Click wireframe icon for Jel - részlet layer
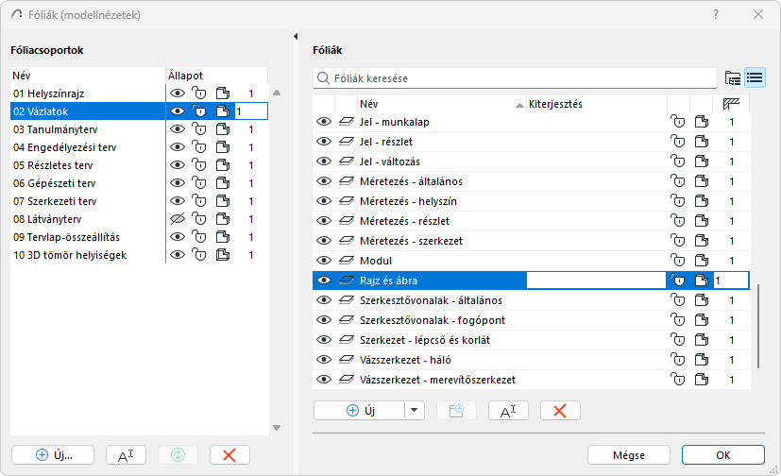Image resolution: width=781 pixels, height=476 pixels. point(346,142)
